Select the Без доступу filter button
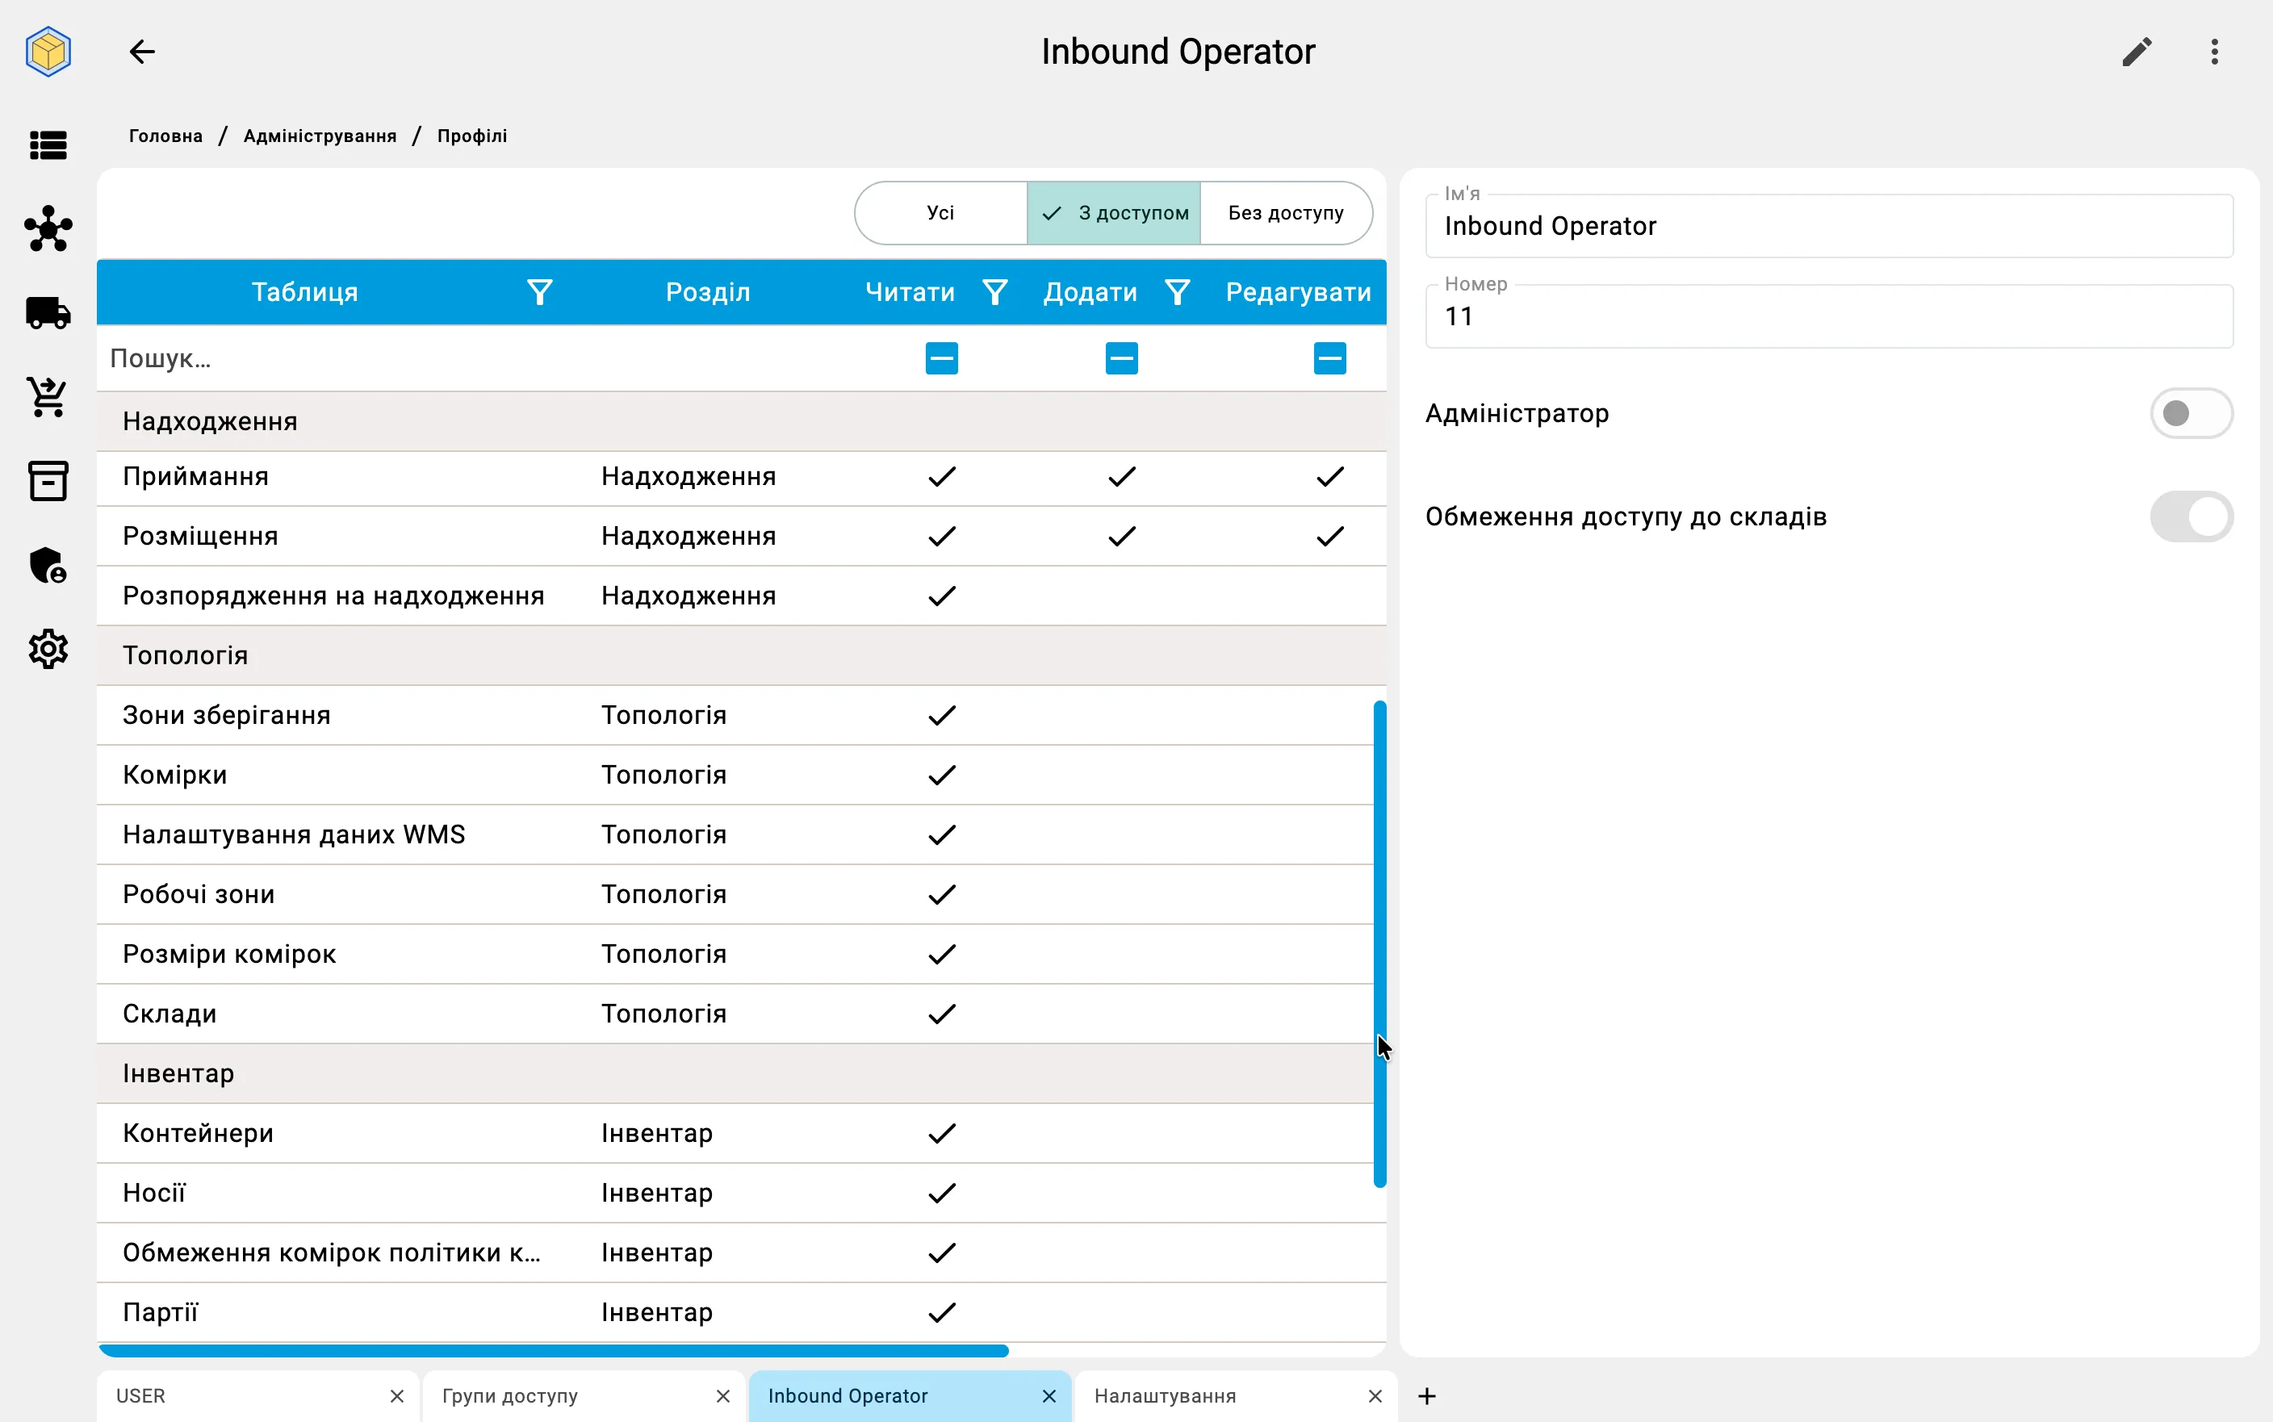 [x=1286, y=212]
